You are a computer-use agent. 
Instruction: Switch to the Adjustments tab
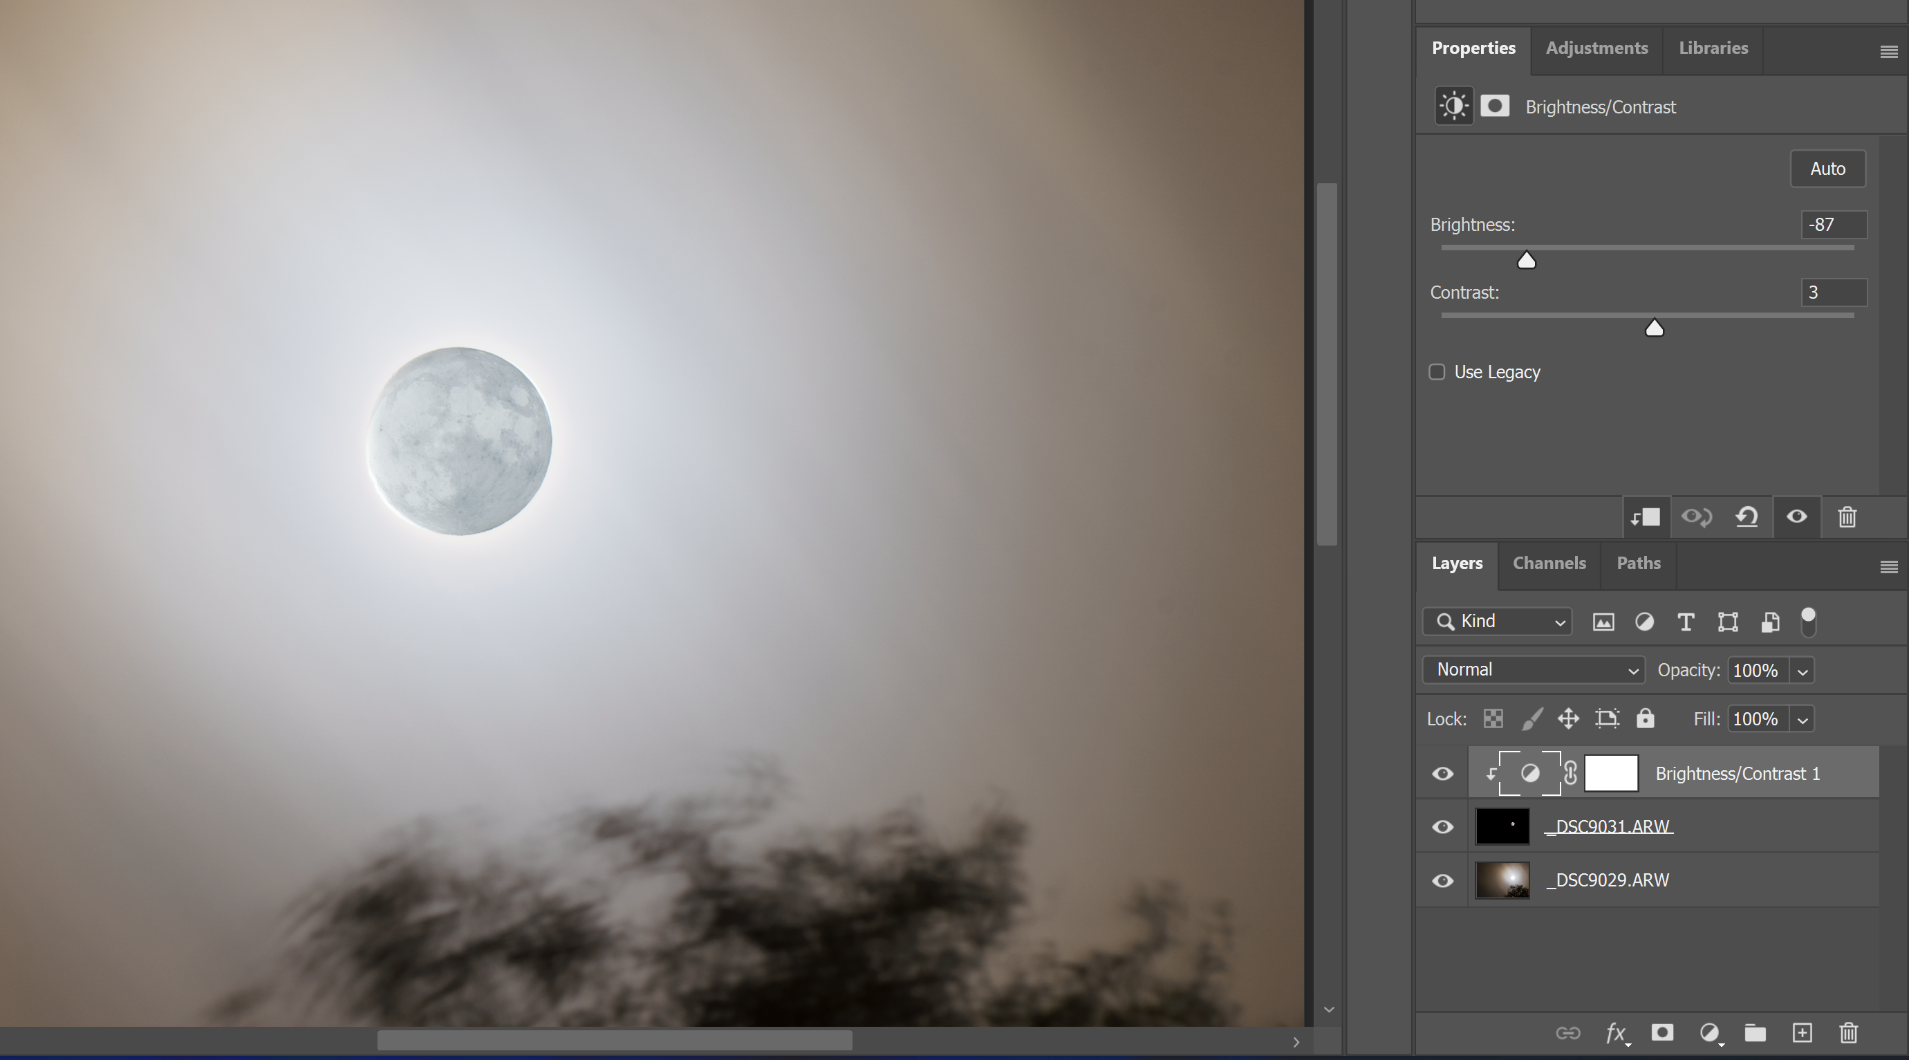(1596, 49)
